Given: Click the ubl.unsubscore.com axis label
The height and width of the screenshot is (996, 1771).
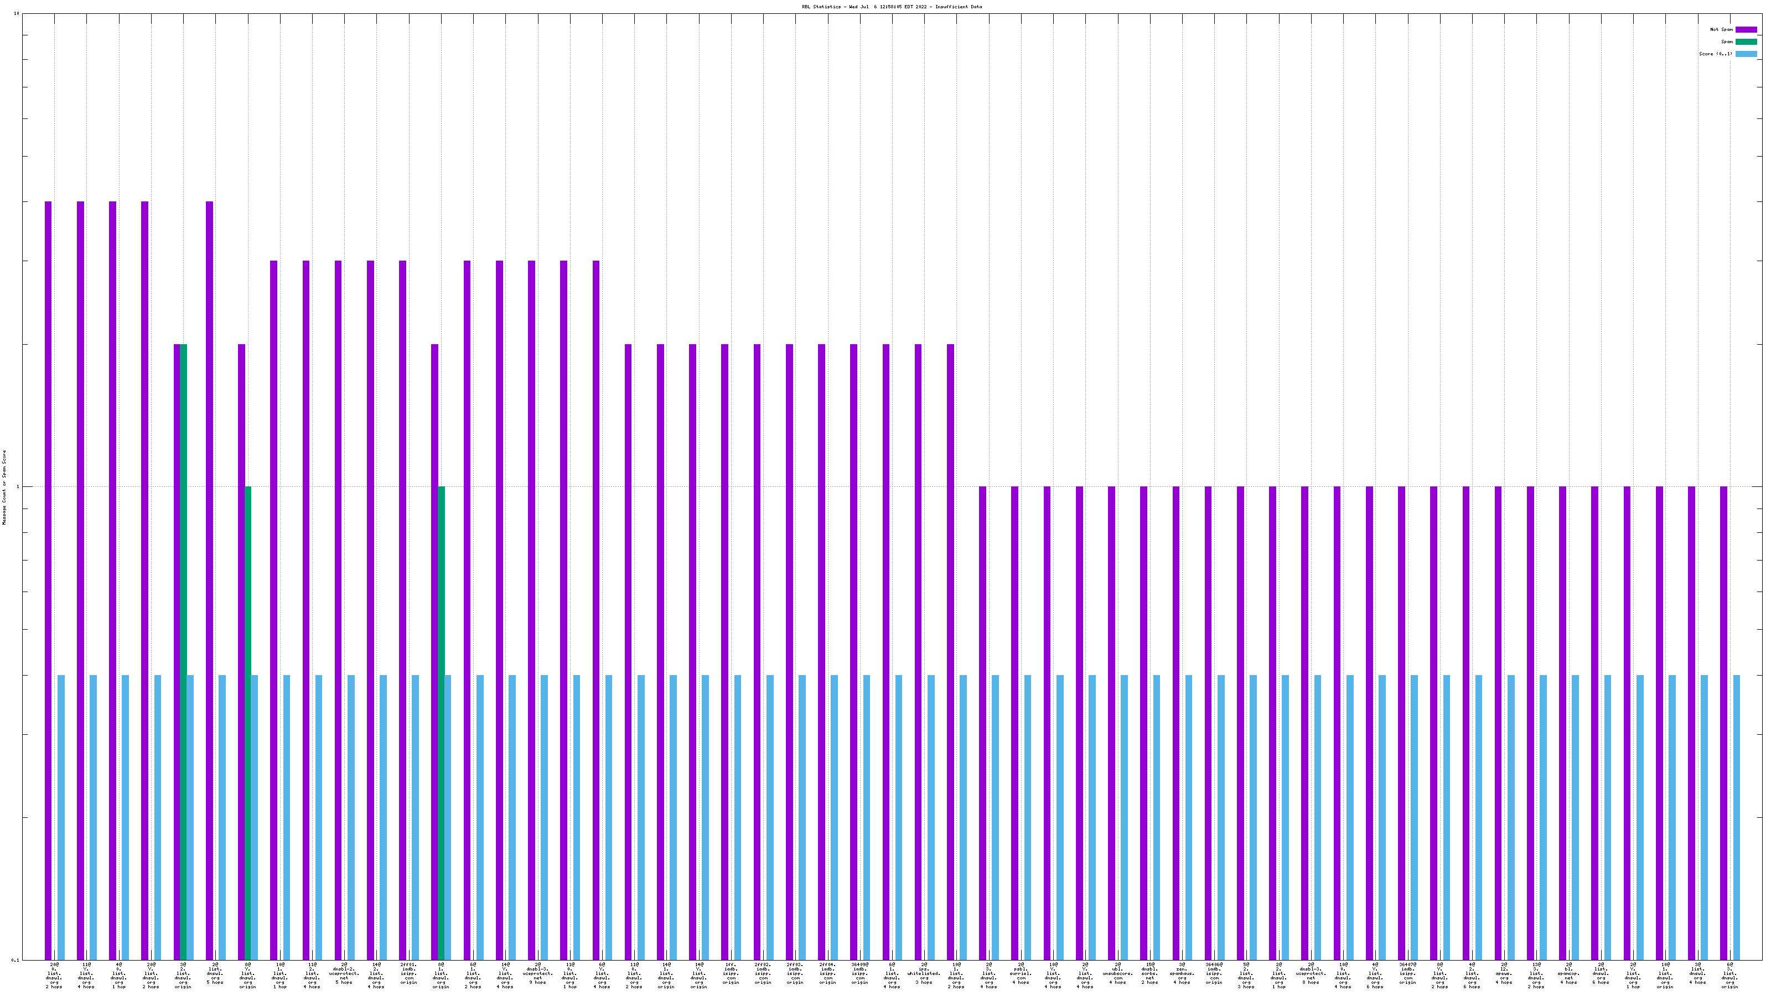Looking at the screenshot, I should (x=1117, y=974).
